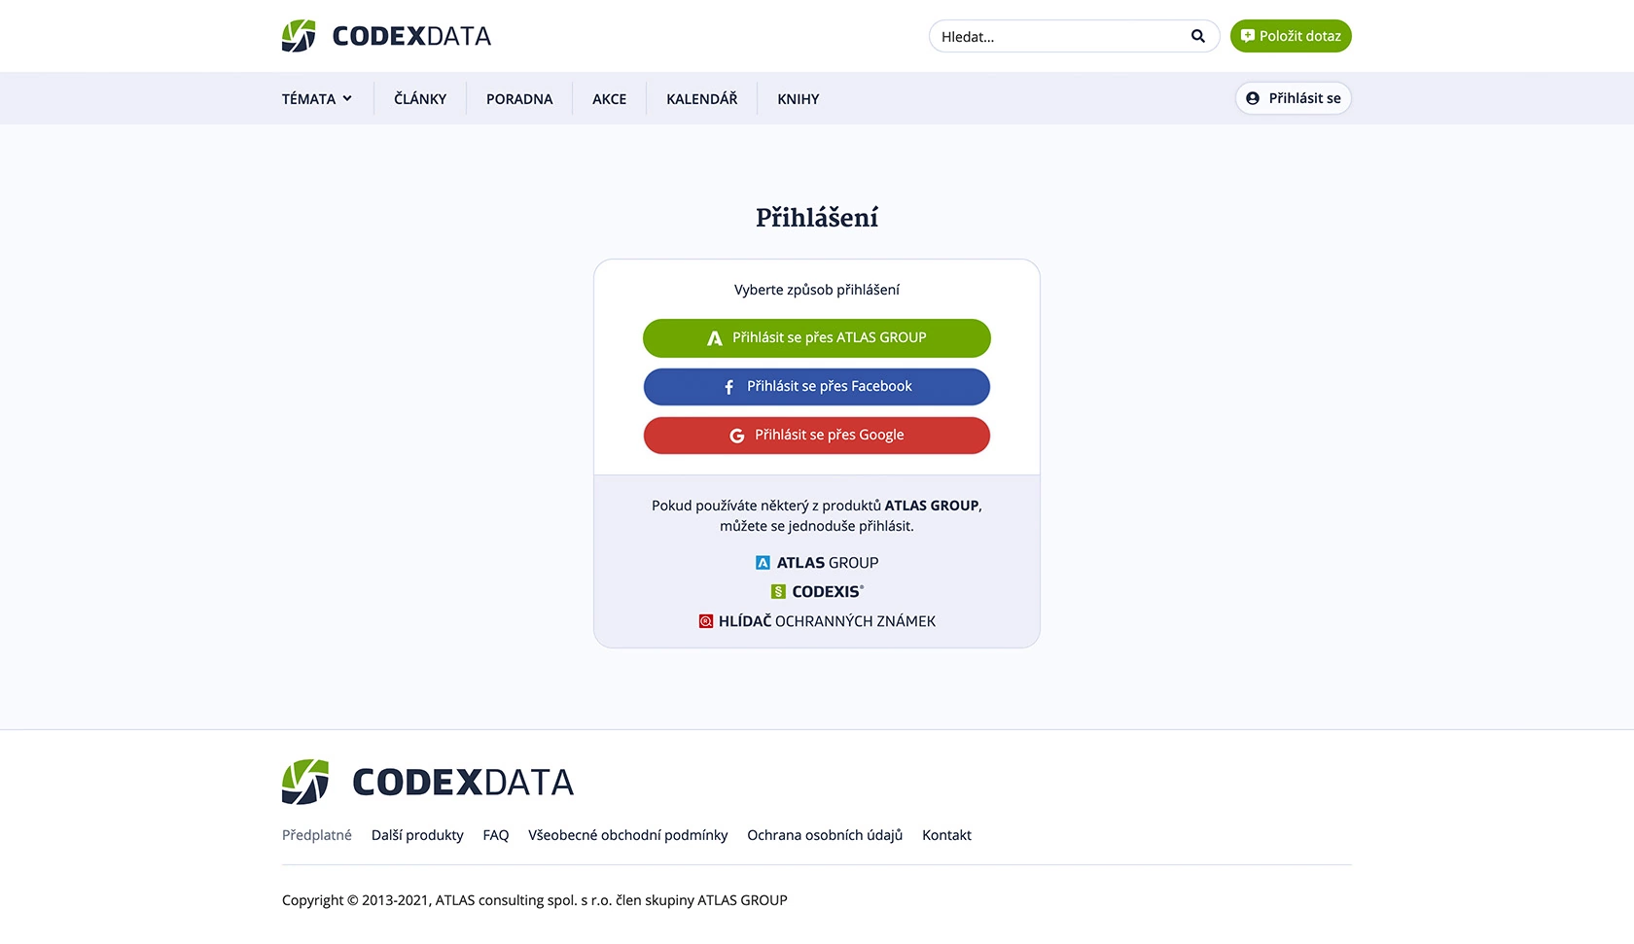This screenshot has height=944, width=1634.
Task: Click the CODEXDATA footer logo icon
Action: click(305, 782)
